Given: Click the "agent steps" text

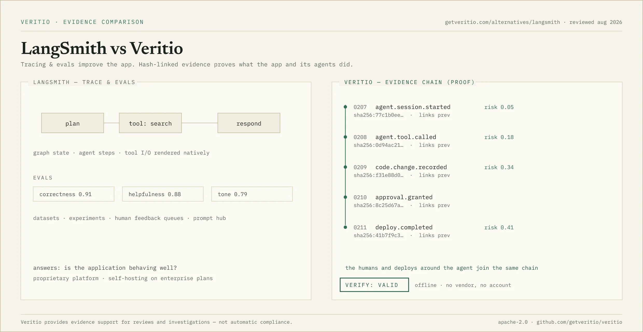Looking at the screenshot, I should tap(97, 153).
